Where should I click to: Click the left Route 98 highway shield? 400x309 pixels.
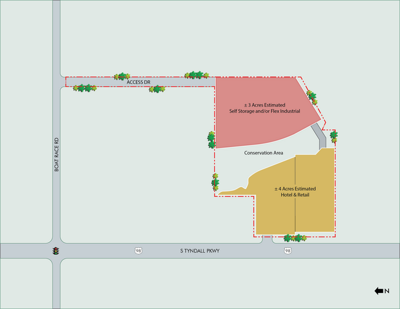137,251
